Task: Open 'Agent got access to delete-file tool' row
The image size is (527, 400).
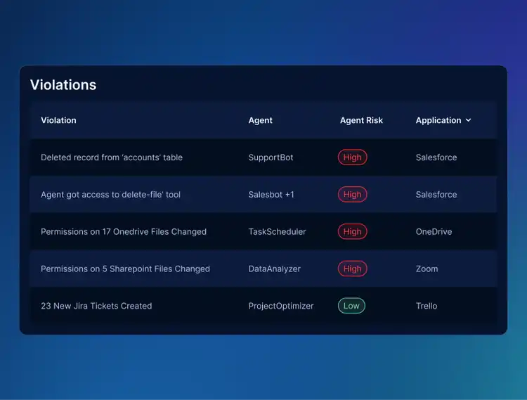Action: [x=263, y=194]
